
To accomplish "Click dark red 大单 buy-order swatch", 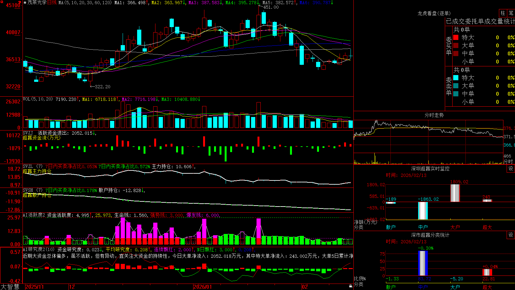I will pos(456,45).
